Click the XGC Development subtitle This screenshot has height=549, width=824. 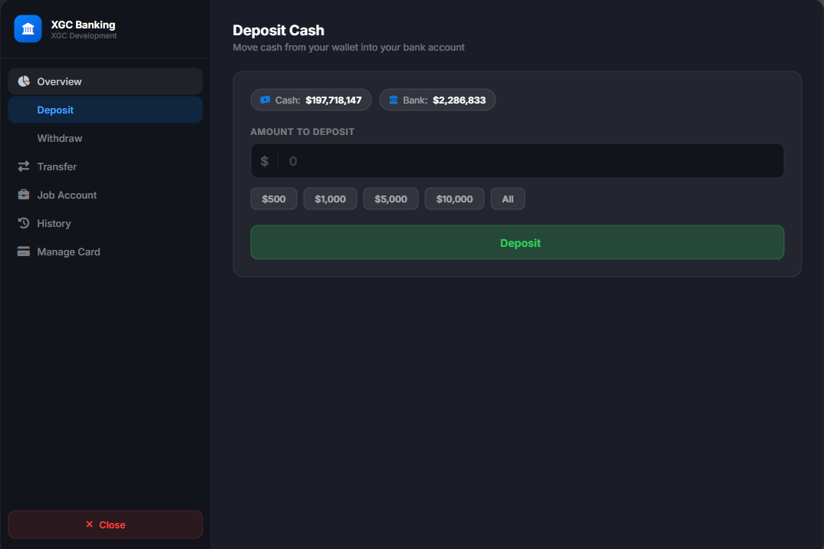tap(84, 36)
